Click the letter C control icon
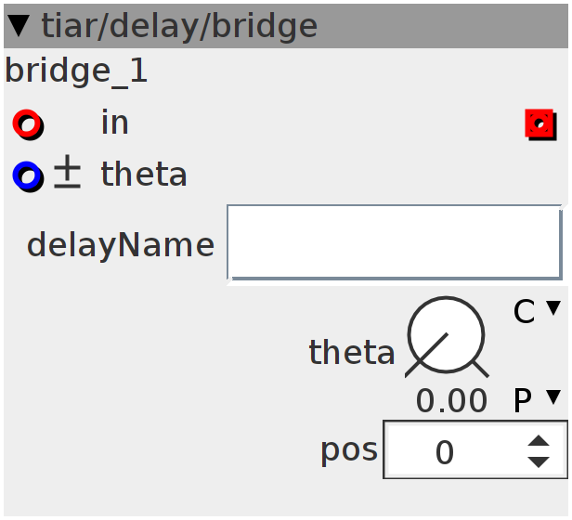Image resolution: width=572 pixels, height=520 pixels. click(x=525, y=311)
